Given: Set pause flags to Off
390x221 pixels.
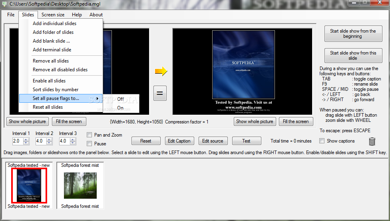Looking at the screenshot, I should tap(121, 99).
